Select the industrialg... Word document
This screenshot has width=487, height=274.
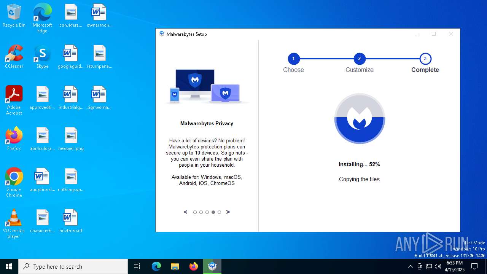(x=71, y=98)
